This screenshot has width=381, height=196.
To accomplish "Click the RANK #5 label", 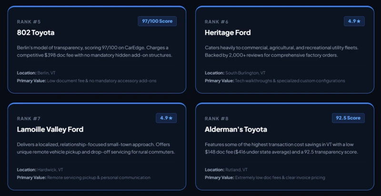I will coord(29,22).
